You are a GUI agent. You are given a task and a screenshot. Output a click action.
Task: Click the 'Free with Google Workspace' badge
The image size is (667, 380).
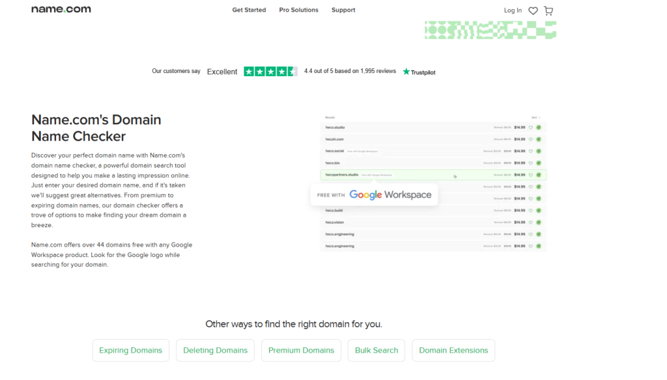(375, 195)
